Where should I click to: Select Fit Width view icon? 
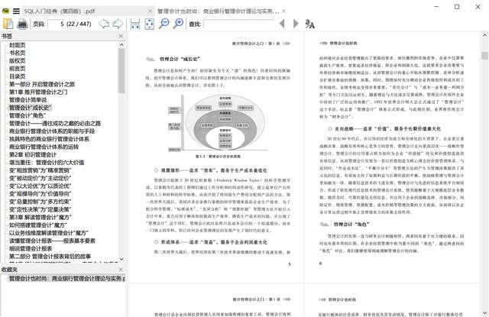(x=134, y=24)
